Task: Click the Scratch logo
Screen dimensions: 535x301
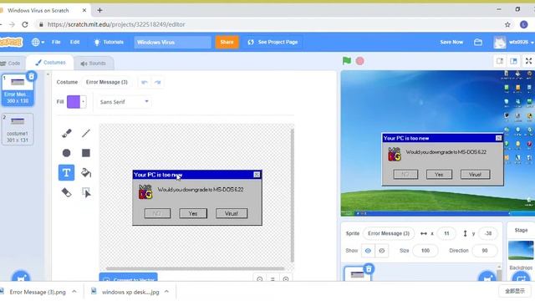Action: click(x=11, y=42)
